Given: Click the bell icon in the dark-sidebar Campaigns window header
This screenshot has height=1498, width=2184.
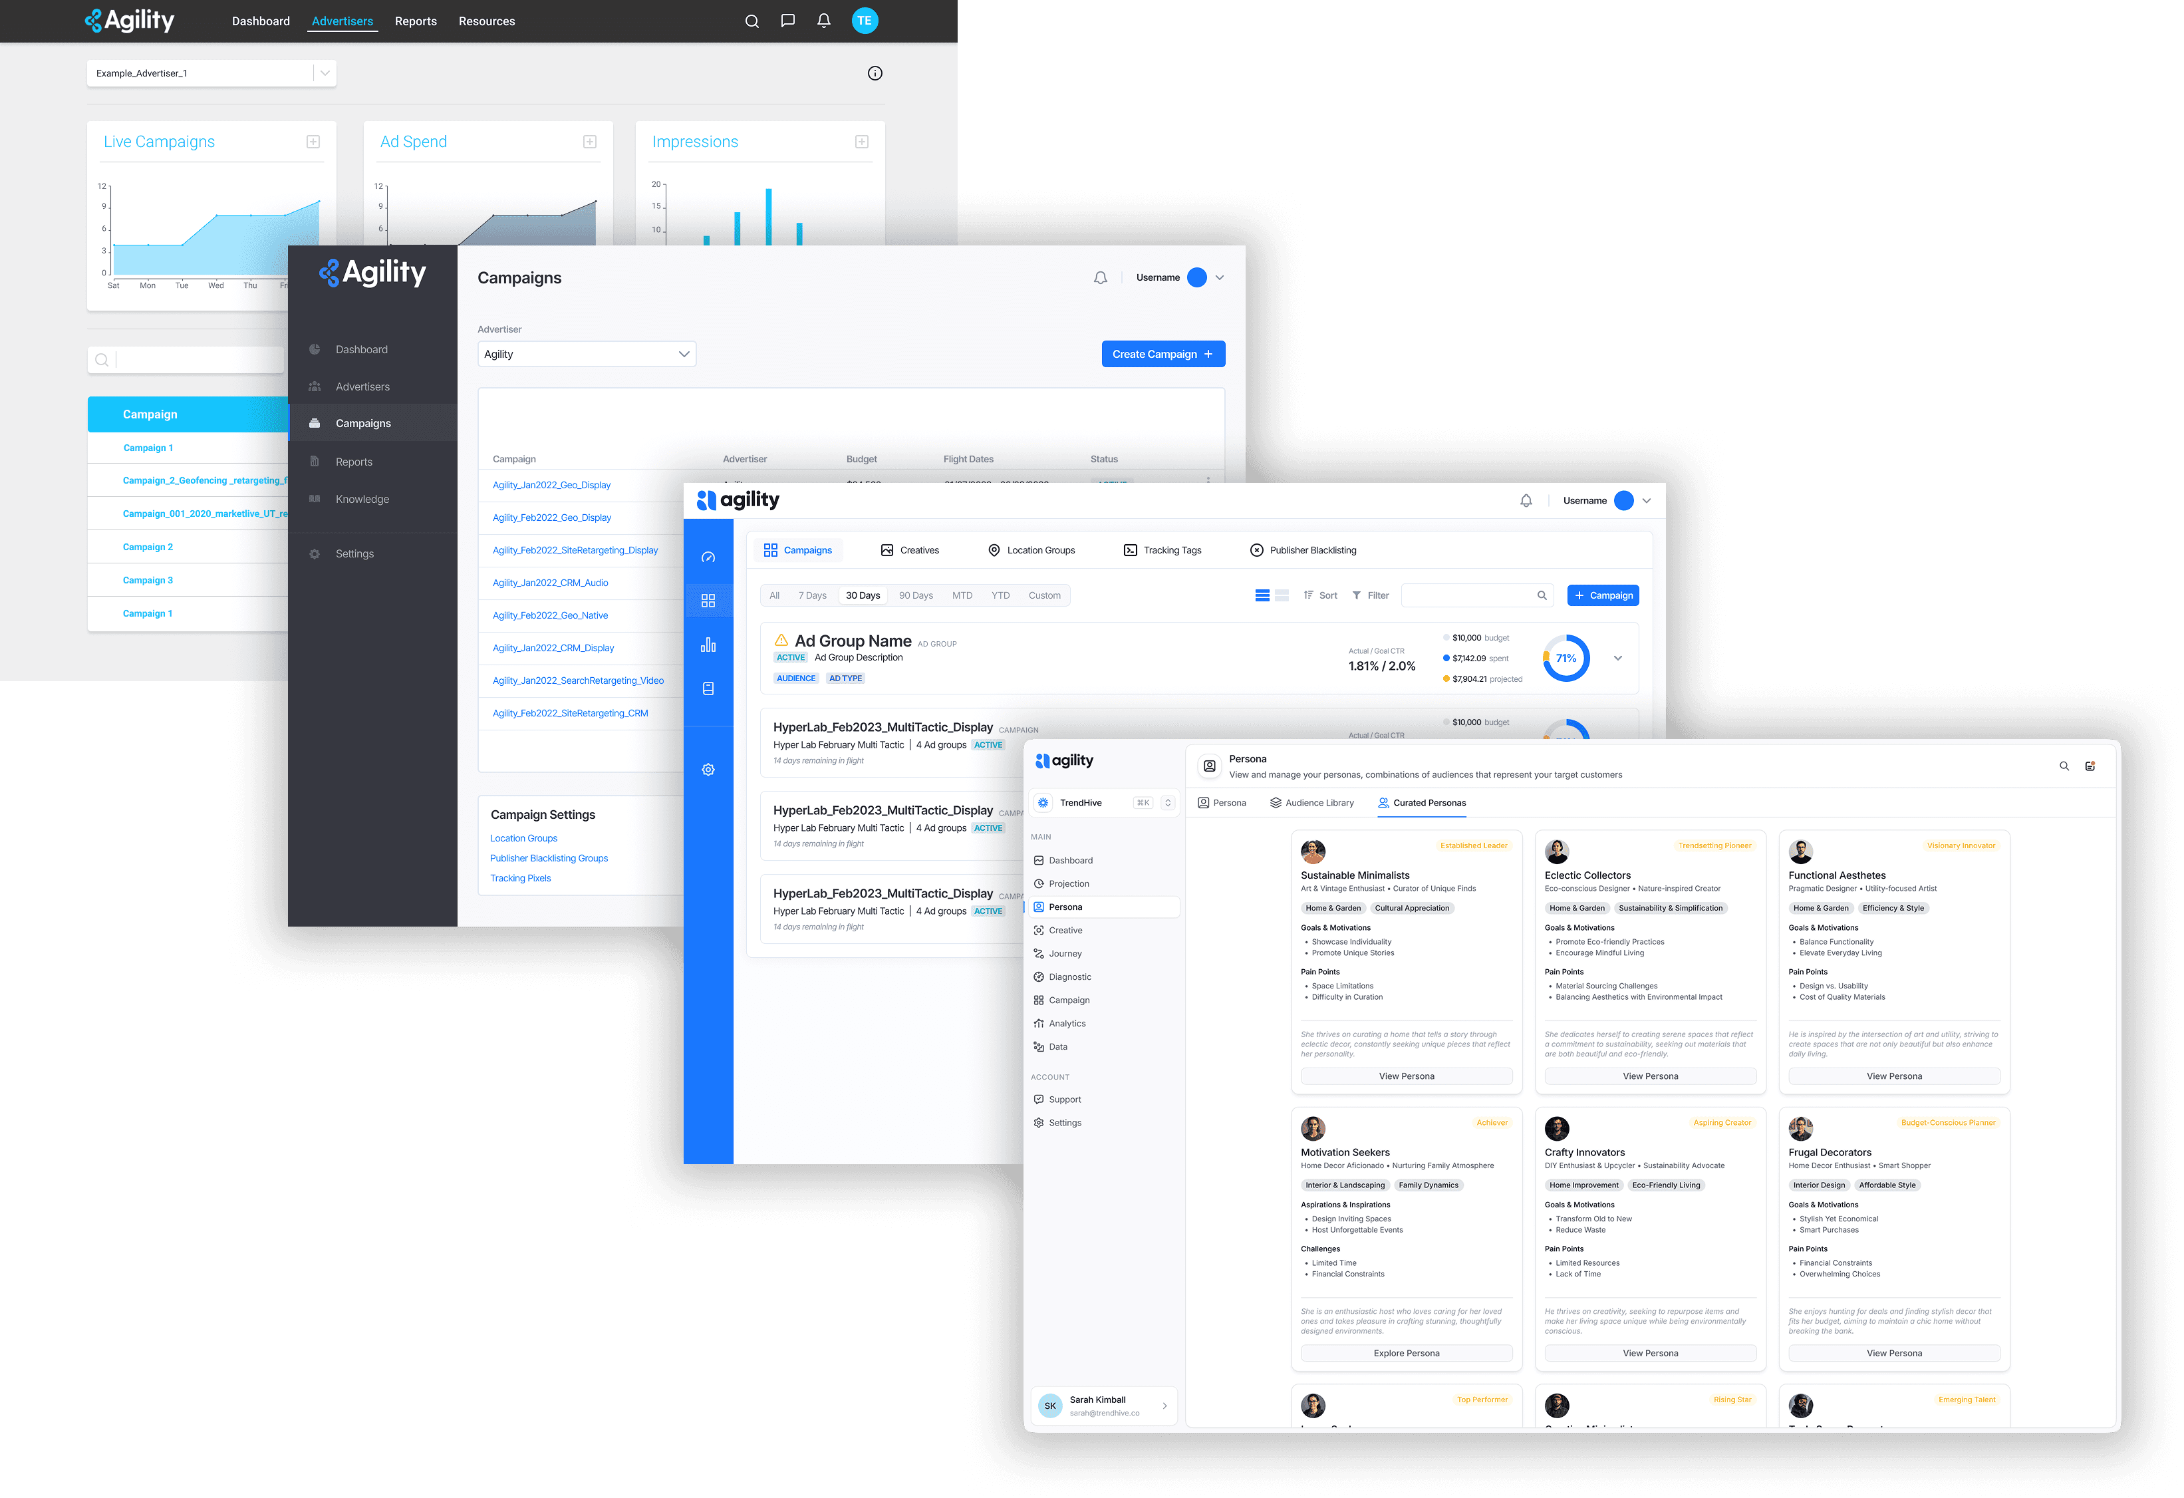Looking at the screenshot, I should tap(1101, 278).
